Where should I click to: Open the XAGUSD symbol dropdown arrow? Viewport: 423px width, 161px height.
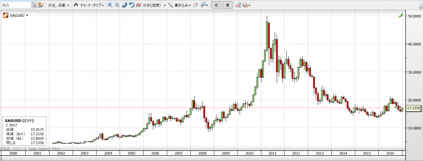(x=27, y=15)
